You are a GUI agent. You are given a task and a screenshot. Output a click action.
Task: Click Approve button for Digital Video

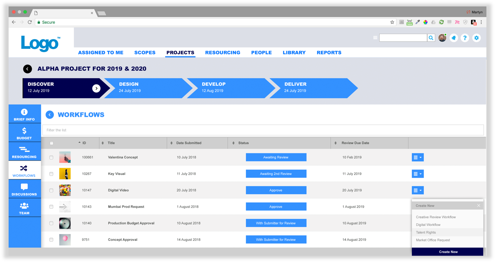pos(276,190)
